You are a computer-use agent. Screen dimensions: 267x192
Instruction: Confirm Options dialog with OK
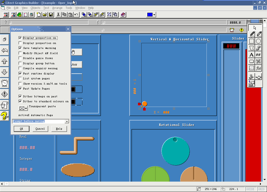[21, 129]
